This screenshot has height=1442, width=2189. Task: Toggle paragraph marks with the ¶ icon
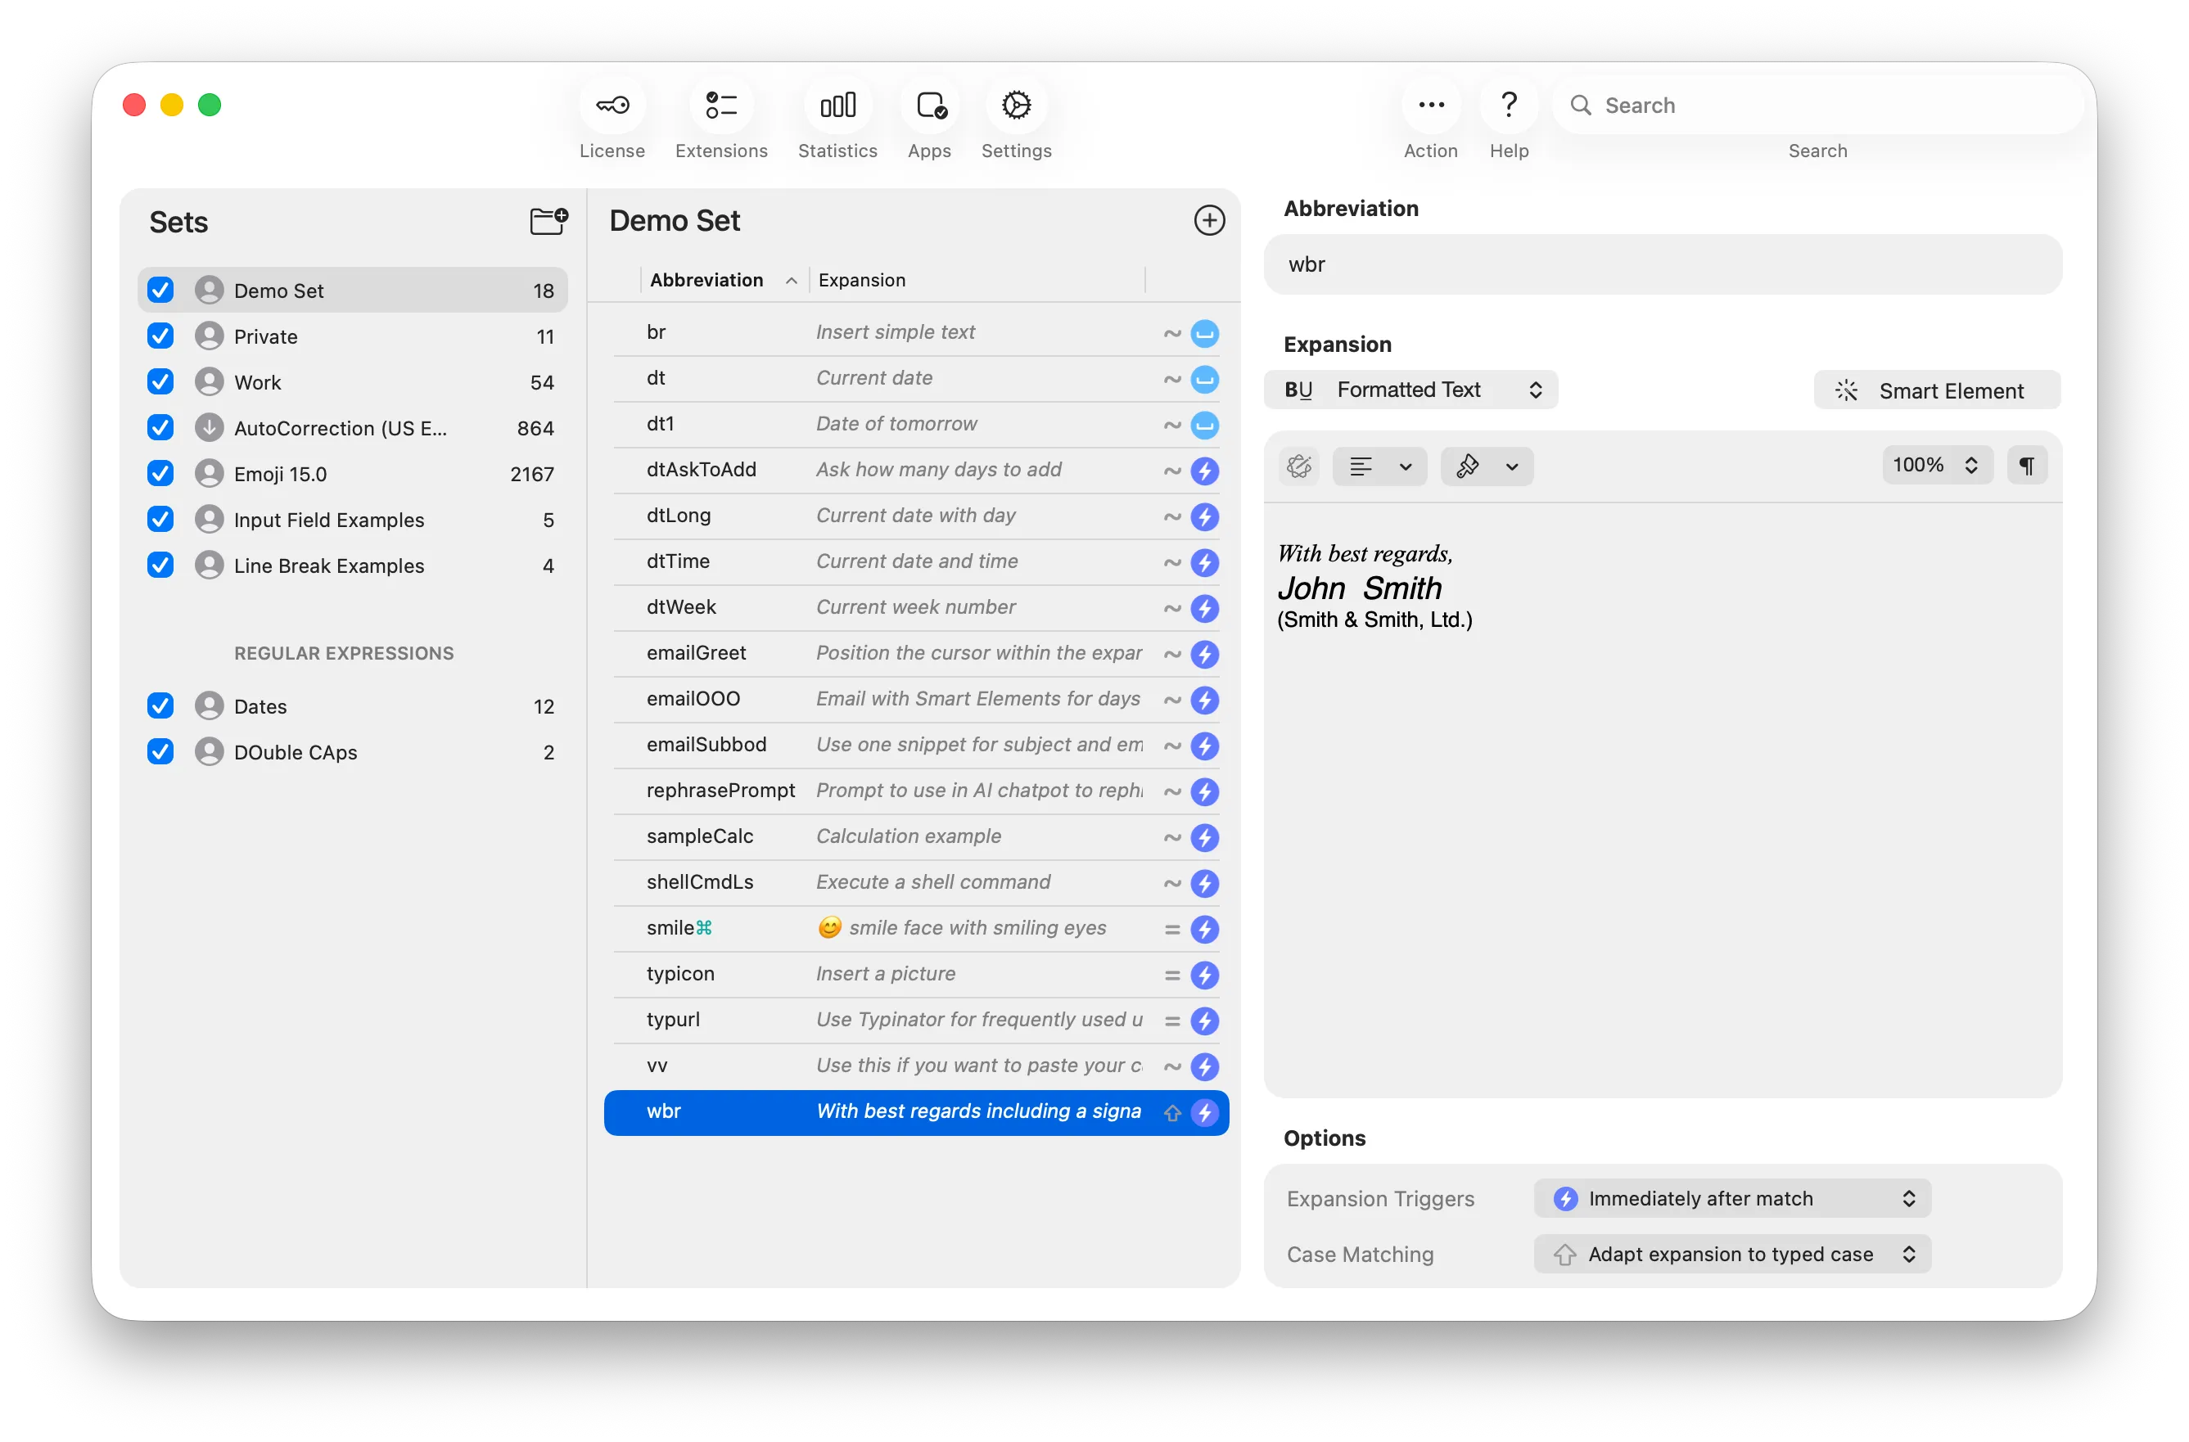2028,466
